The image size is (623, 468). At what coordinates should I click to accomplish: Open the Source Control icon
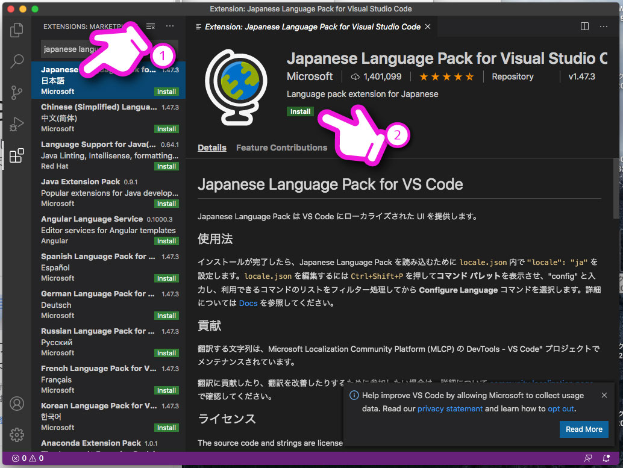[16, 92]
